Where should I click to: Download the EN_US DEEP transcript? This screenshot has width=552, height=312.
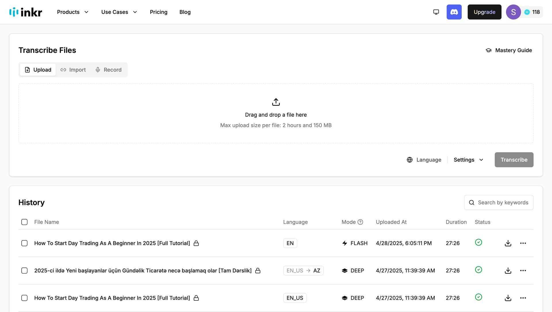(508, 298)
